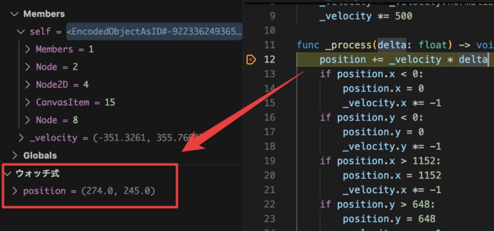
Task: Expand the Node2D = 4 entry
Action: [27, 84]
